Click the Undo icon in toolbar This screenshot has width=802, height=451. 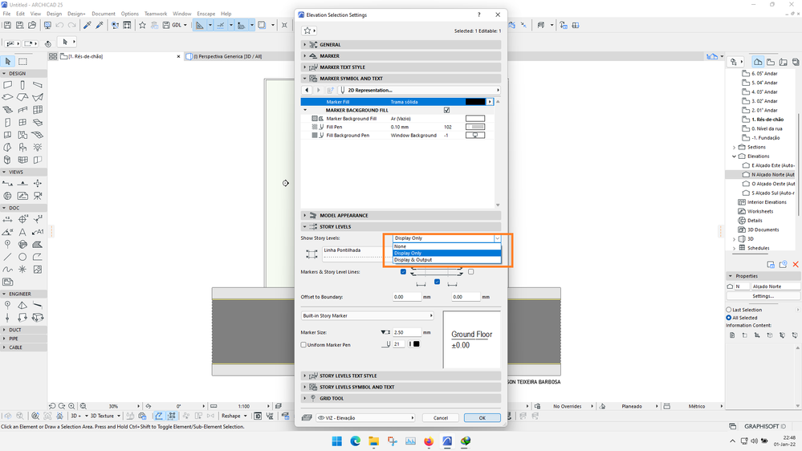(x=60, y=25)
